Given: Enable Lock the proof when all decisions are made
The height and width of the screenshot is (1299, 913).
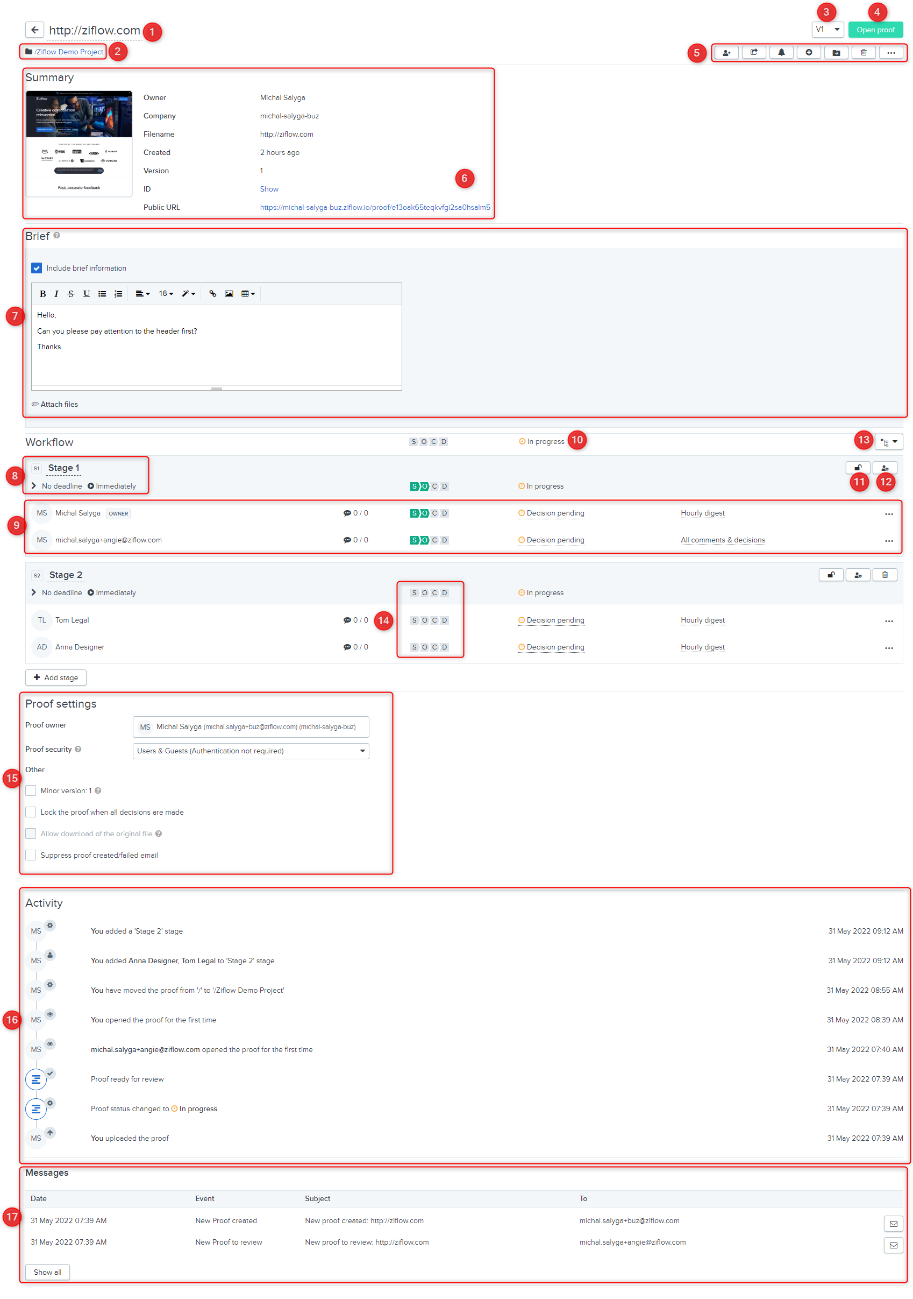Looking at the screenshot, I should 31,812.
